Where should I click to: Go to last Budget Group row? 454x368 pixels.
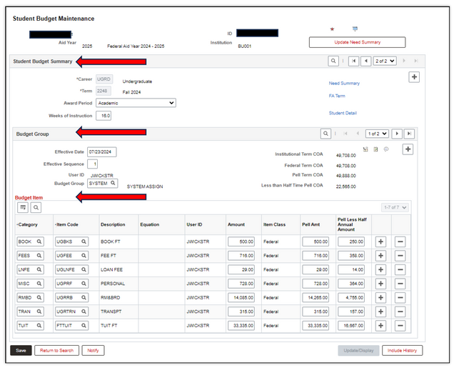point(409,134)
